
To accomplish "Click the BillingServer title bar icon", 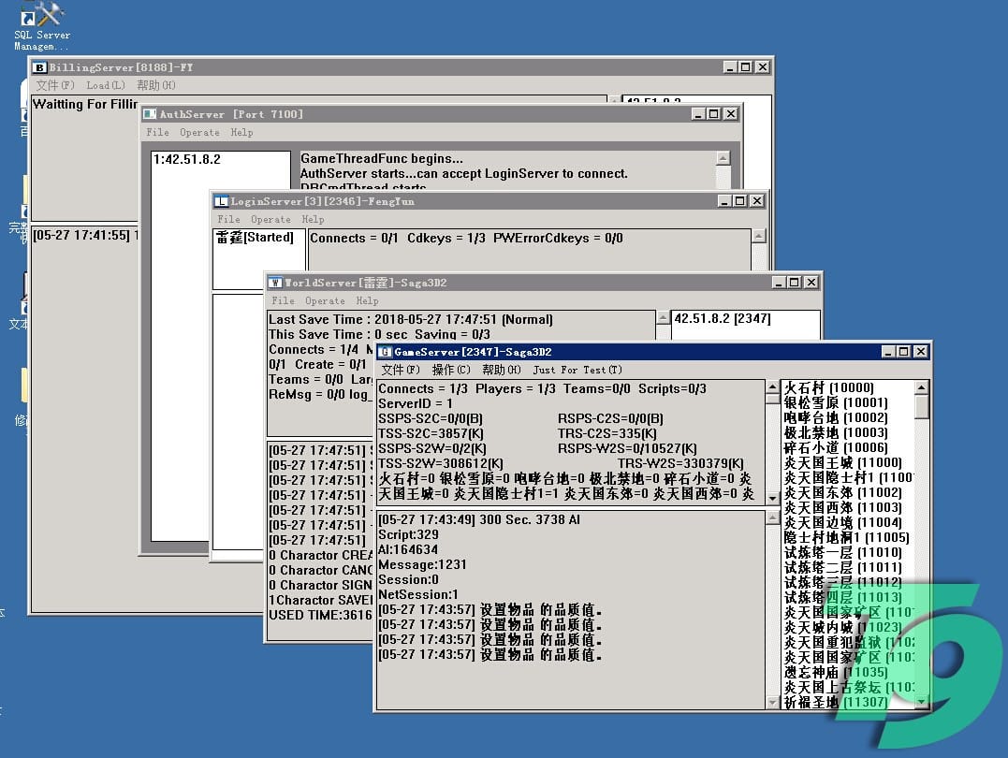I will [40, 67].
